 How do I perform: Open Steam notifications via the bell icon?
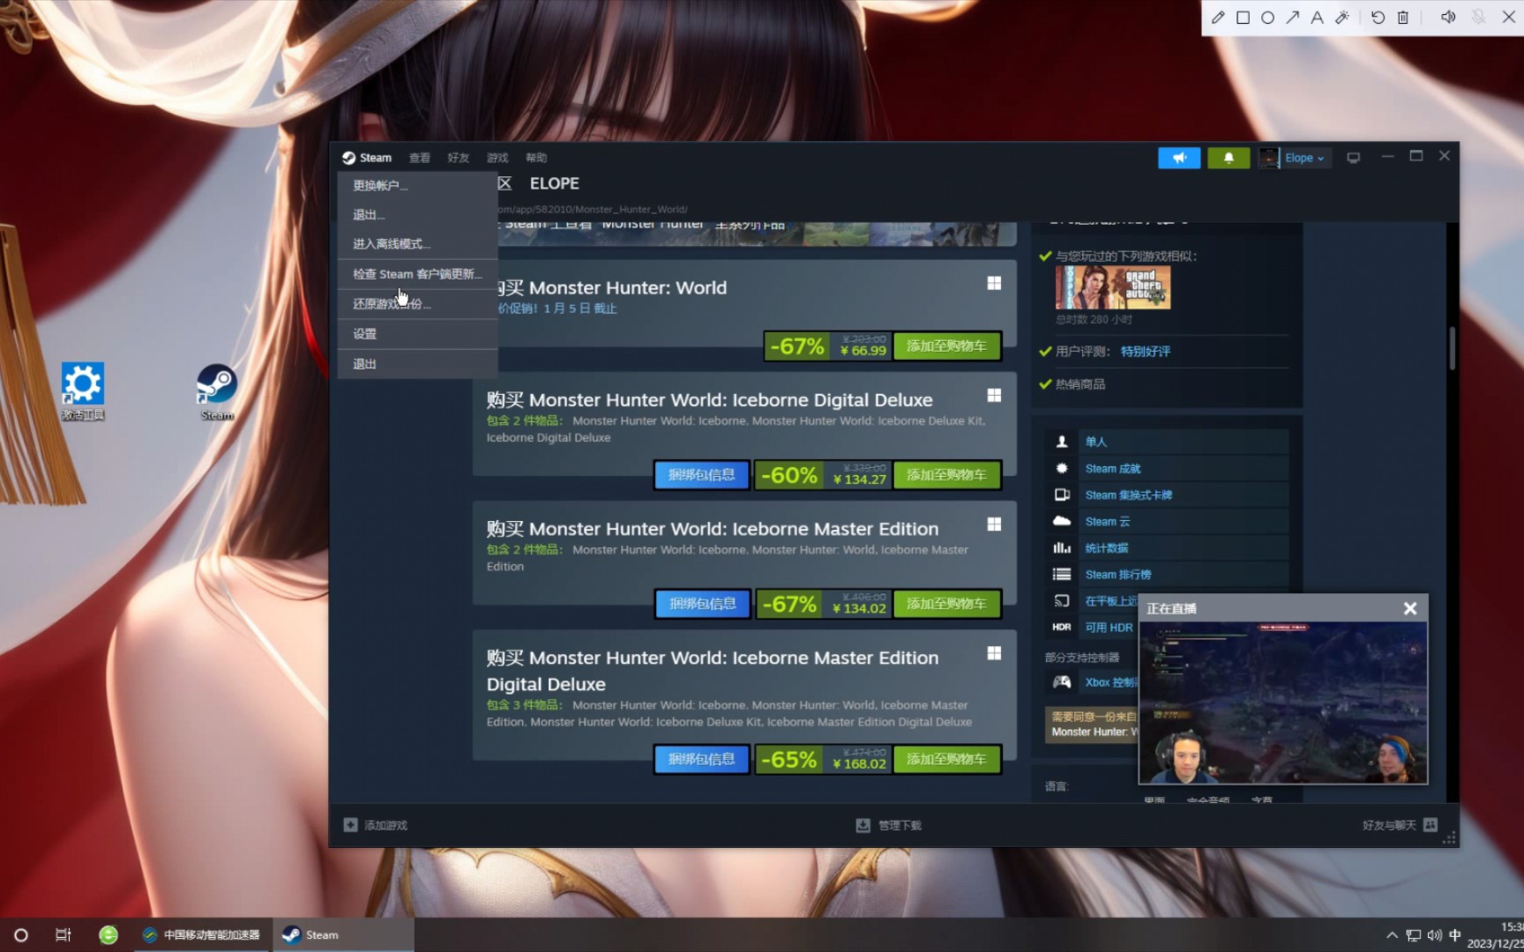click(1228, 158)
